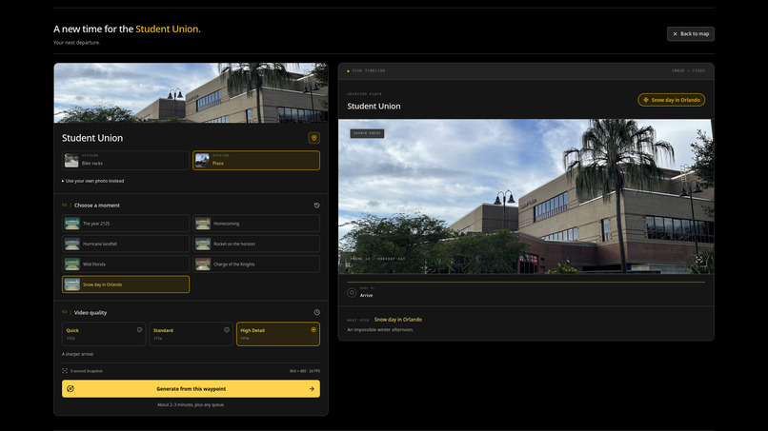Click the Your Timeline header label

[369, 71]
